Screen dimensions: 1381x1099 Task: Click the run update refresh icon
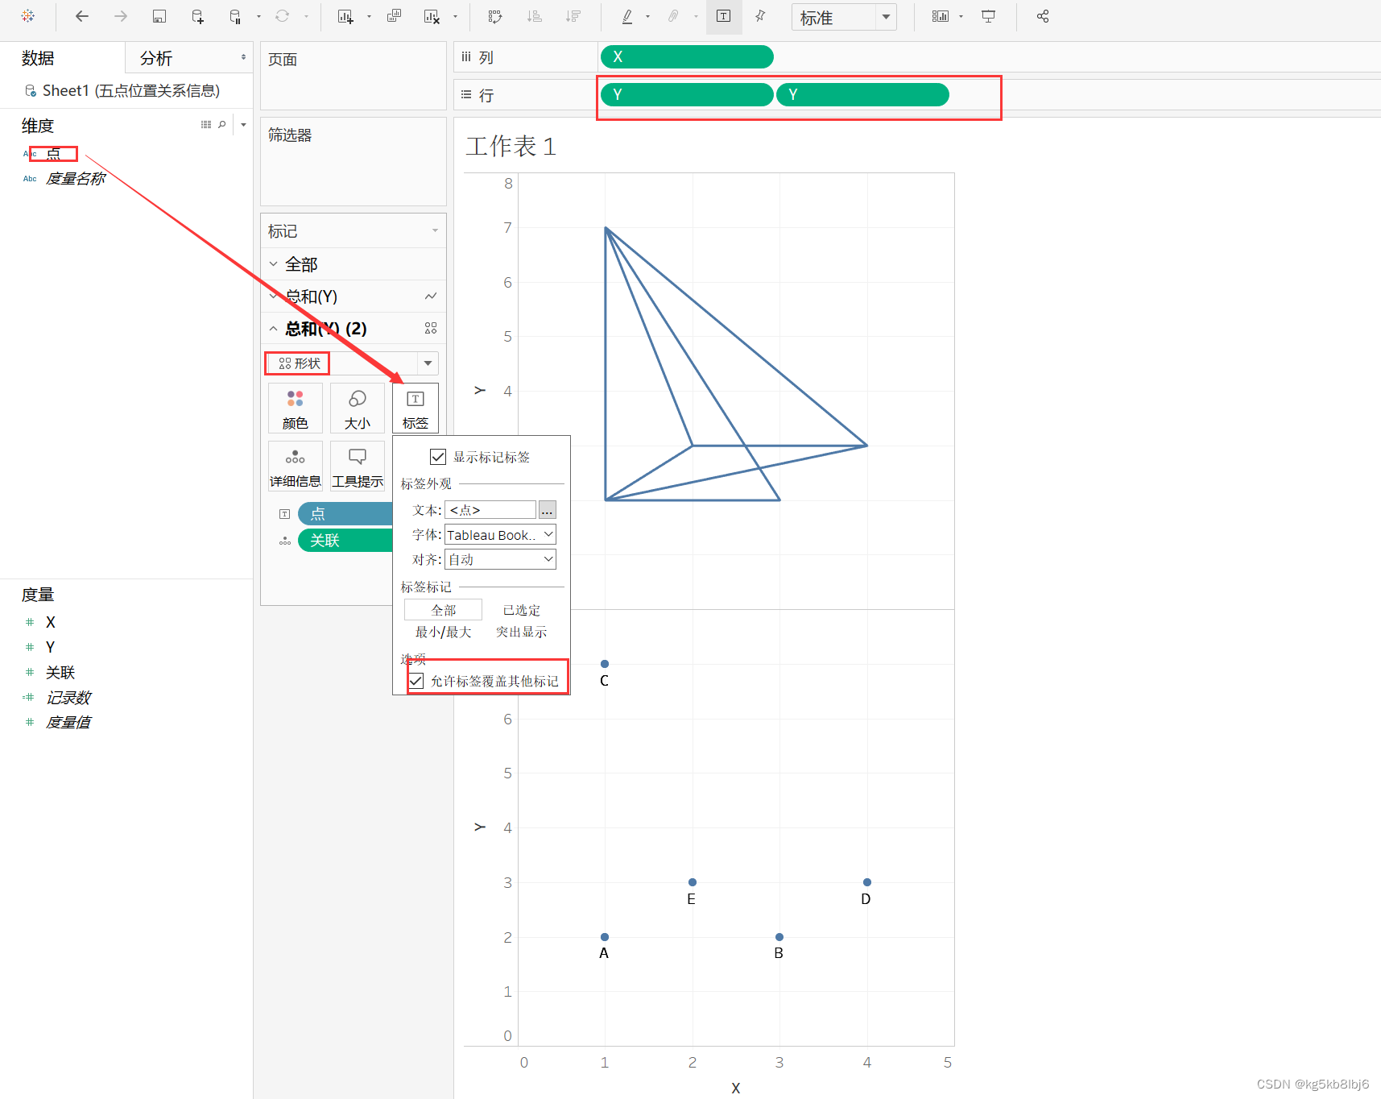(282, 16)
